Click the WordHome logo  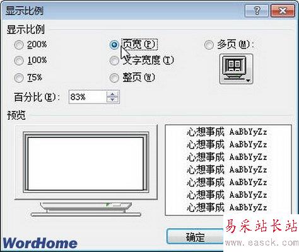pyautogui.click(x=40, y=243)
